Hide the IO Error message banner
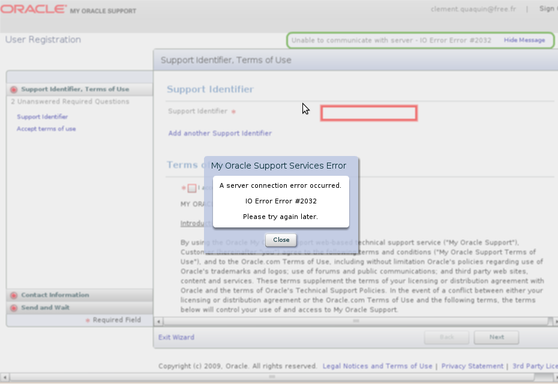 tap(524, 40)
